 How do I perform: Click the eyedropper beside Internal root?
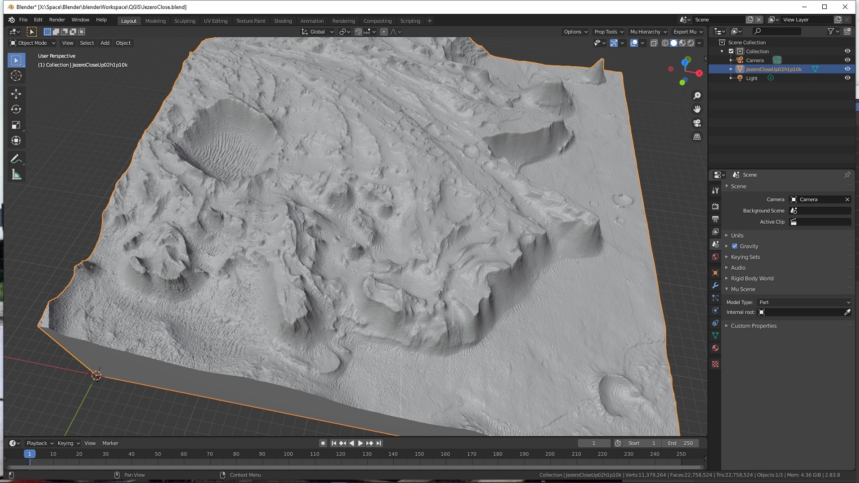847,312
